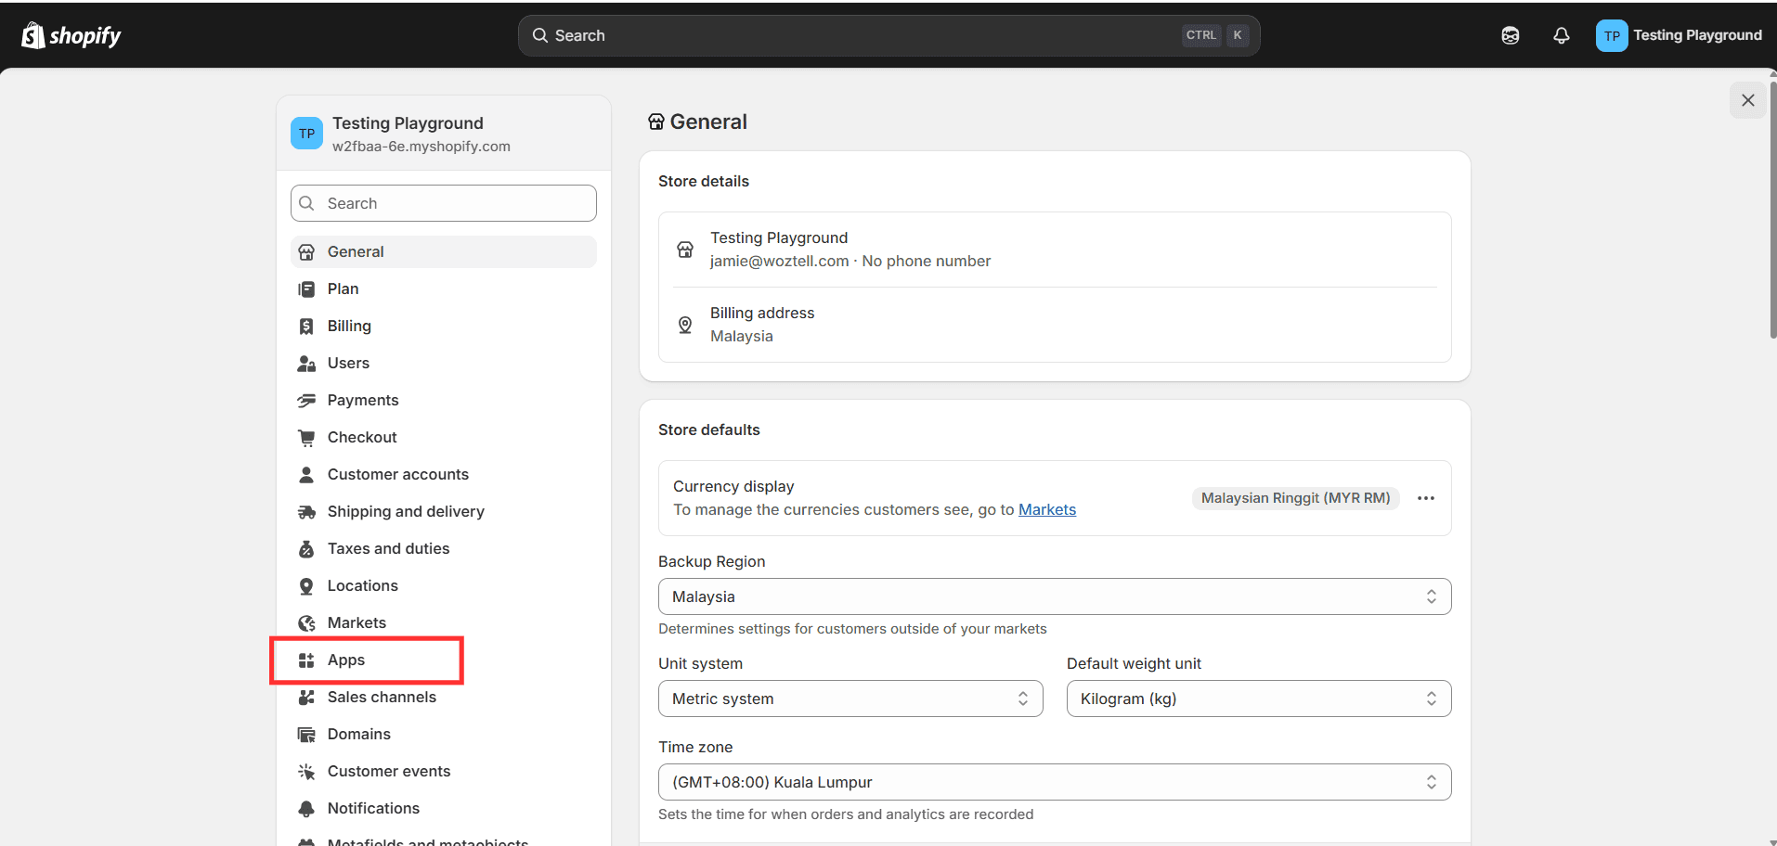Image resolution: width=1777 pixels, height=846 pixels.
Task: Select Sales channels in settings sidebar
Action: coord(382,698)
